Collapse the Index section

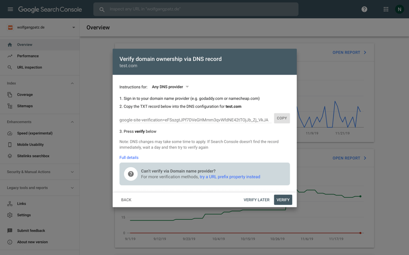(x=72, y=83)
